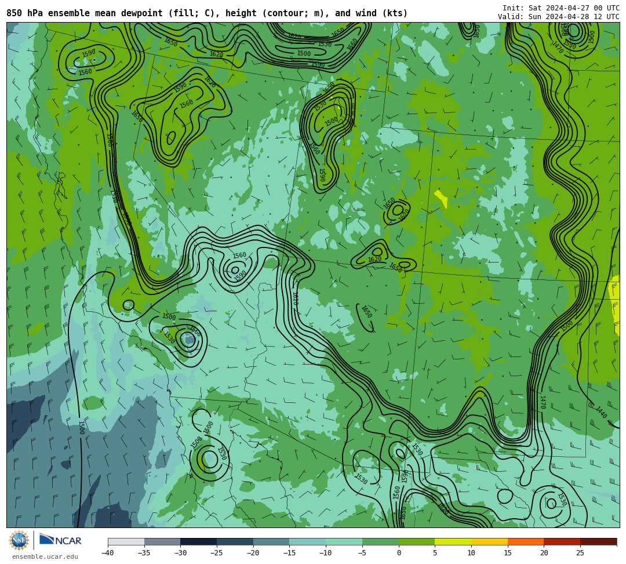626x564 pixels.
Task: Click the 1440 height contour label
Action: (x=601, y=412)
